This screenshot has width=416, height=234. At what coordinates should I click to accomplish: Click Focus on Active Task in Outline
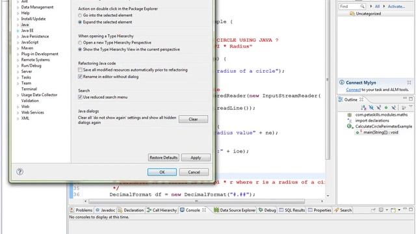(404, 107)
